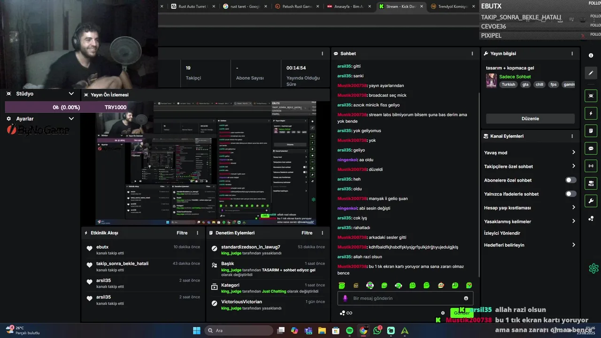
Task: Toggle the broadcast signal icon in the sidebar
Action: pos(591,166)
